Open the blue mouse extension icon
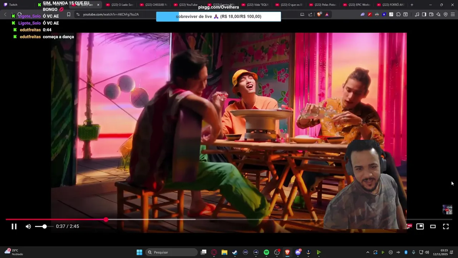458x258 pixels. click(x=384, y=14)
